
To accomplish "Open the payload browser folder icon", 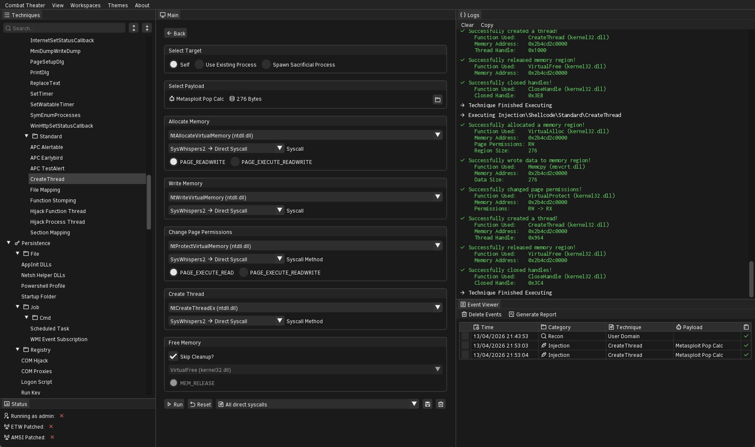I will 437,99.
